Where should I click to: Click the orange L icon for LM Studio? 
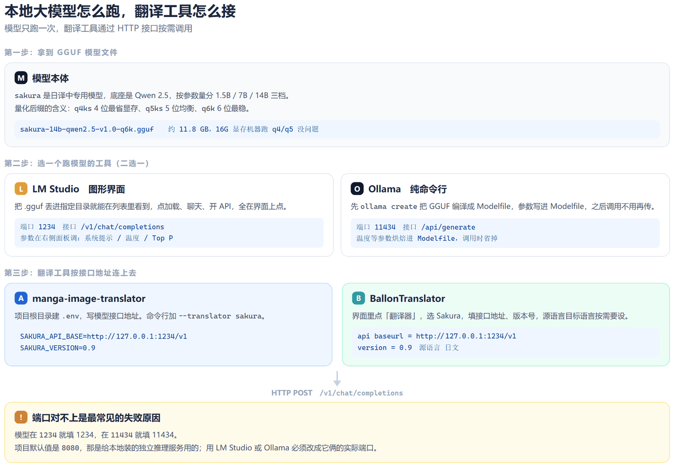pos(21,189)
